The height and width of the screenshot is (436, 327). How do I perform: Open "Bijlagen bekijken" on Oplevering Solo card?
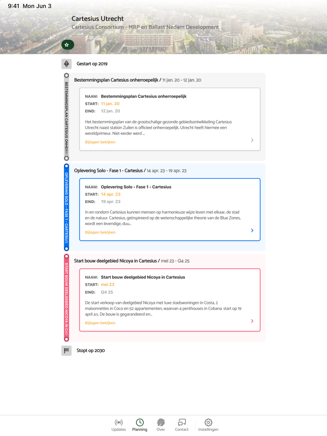(100, 232)
